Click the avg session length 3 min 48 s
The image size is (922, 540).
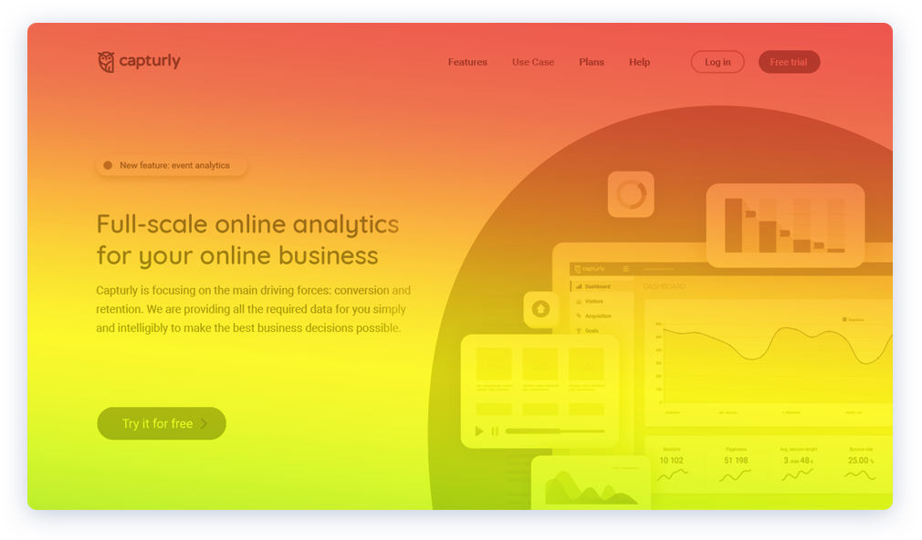[798, 461]
